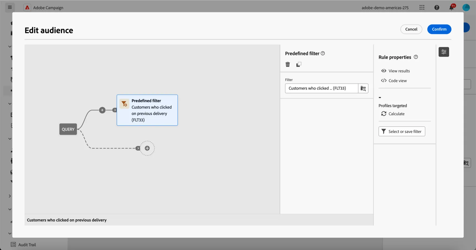Expand arrow before the predefined filter node
This screenshot has width=476, height=250.
[x=115, y=110]
